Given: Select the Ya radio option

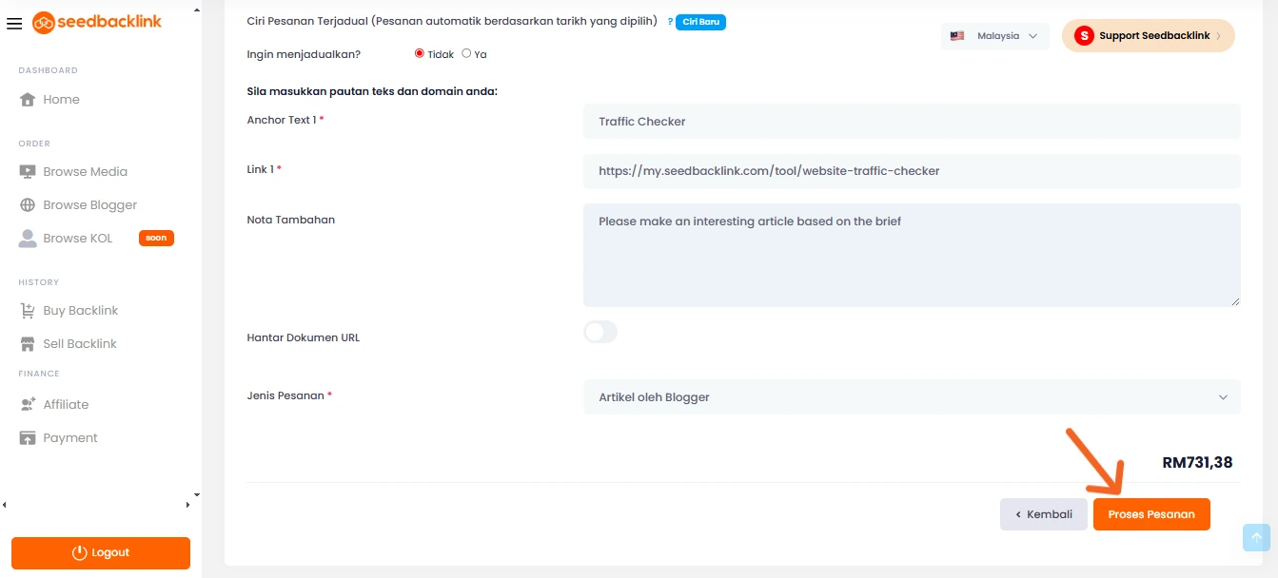Looking at the screenshot, I should [x=466, y=53].
